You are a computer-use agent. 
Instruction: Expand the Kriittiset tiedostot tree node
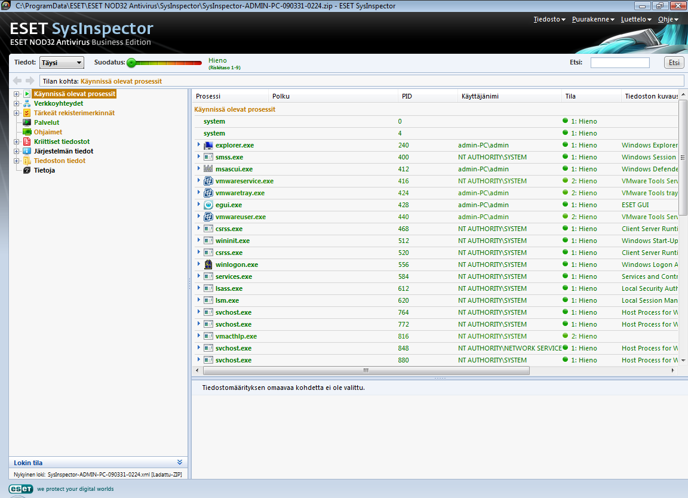16,142
